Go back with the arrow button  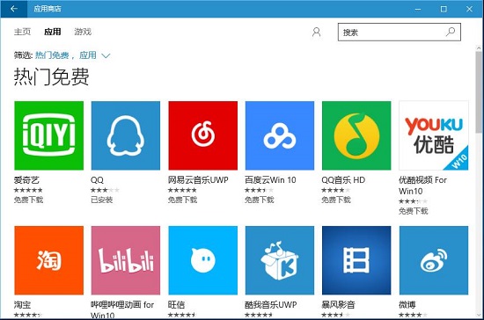13,9
